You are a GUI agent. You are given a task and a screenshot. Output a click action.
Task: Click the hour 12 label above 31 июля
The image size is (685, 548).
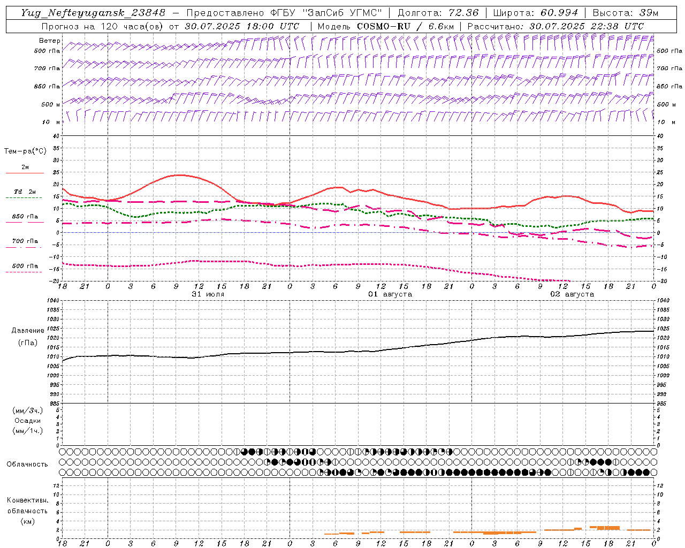click(199, 286)
